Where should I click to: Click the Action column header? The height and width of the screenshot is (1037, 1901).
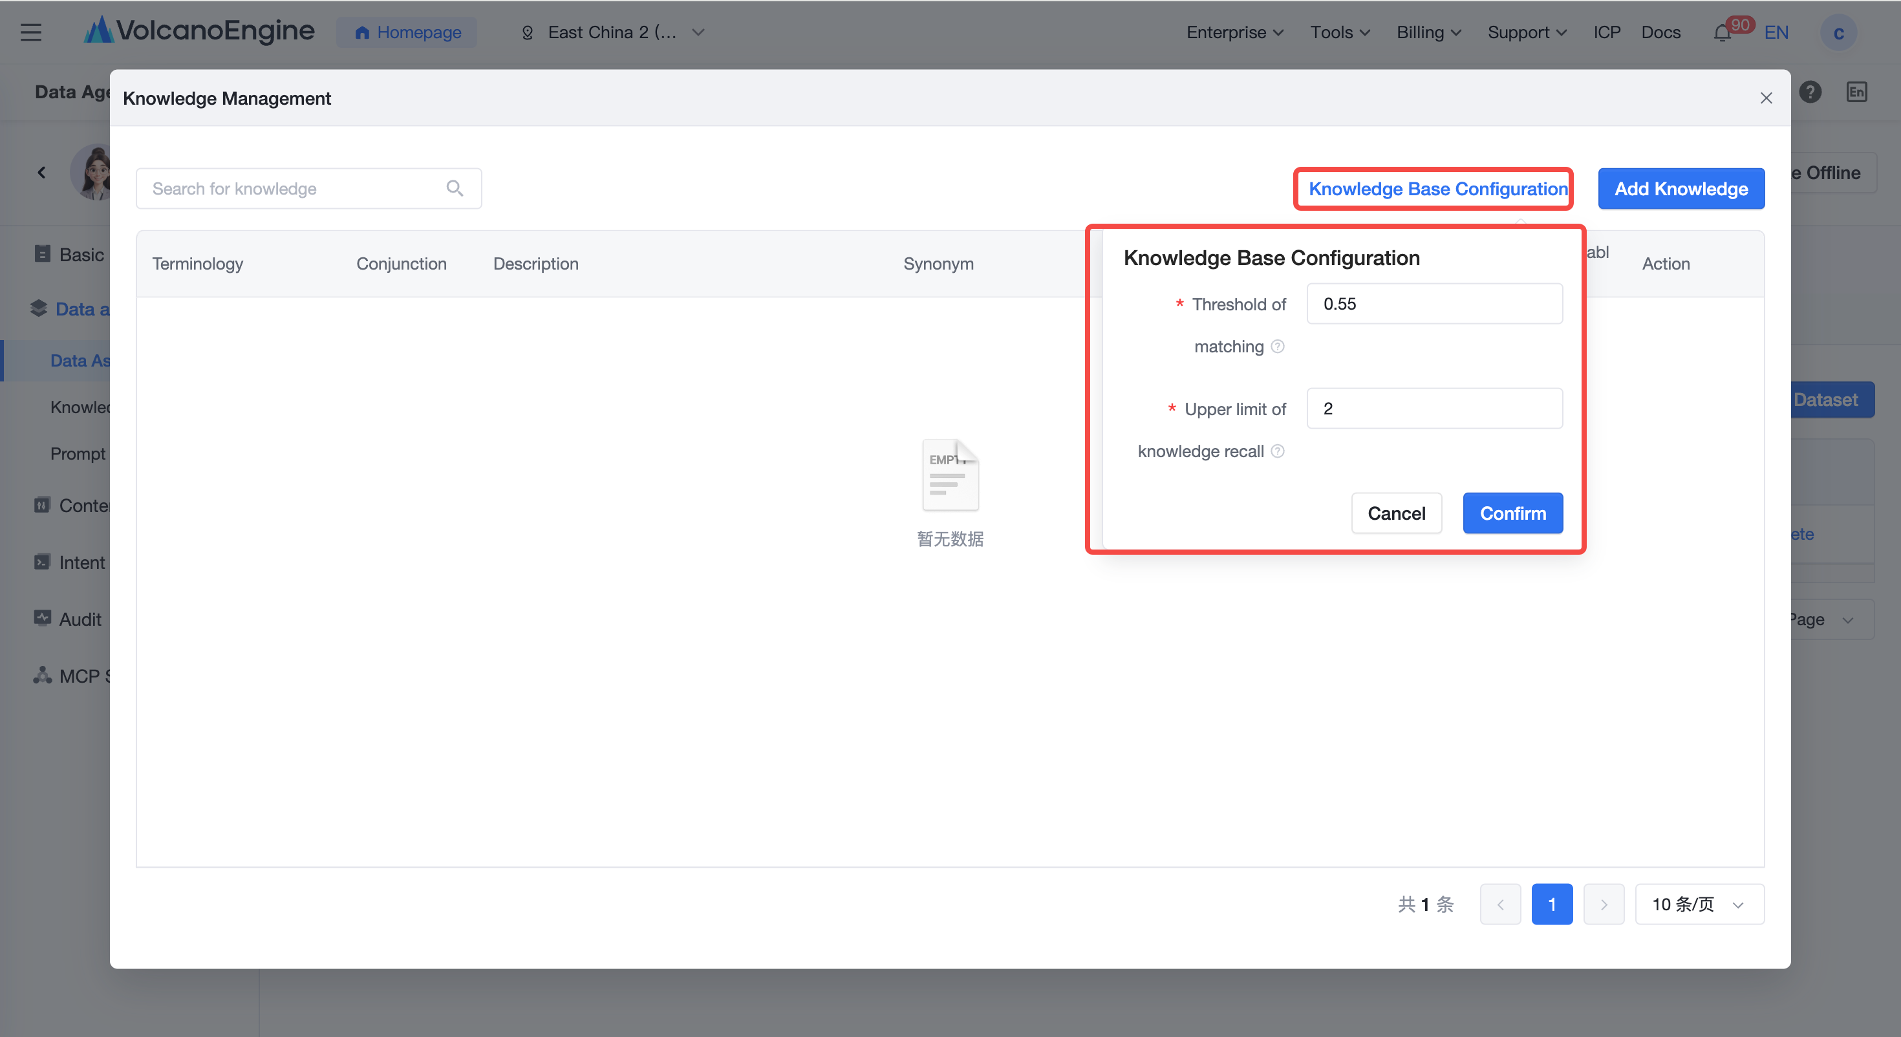click(1666, 264)
